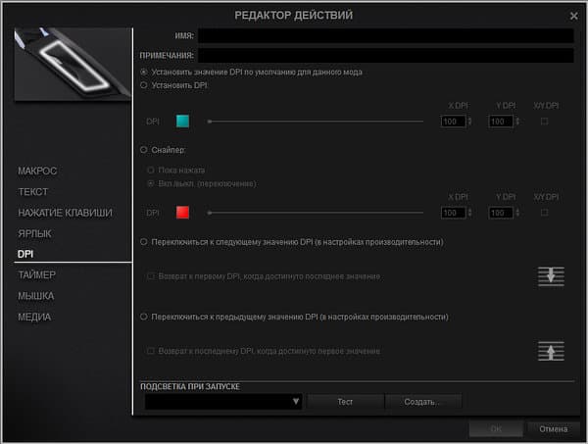588x444 pixels.
Task: Enable return to first DPI checkbox
Action: coord(150,276)
